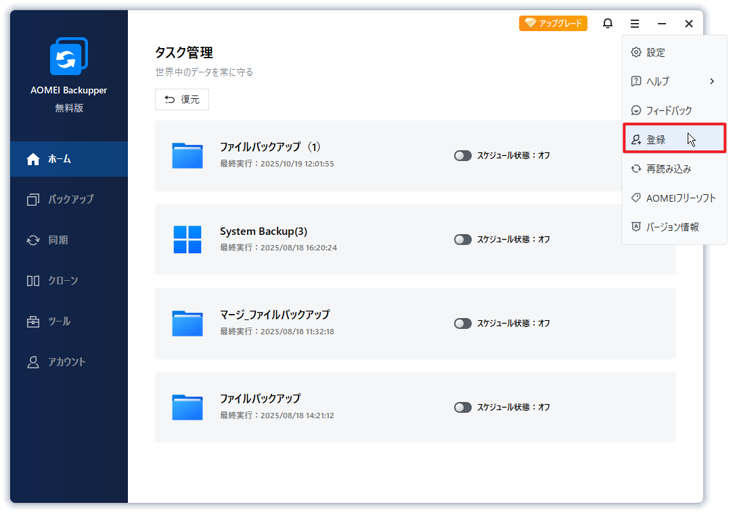
Task: Select 設定 from the menu
Action: pos(674,52)
